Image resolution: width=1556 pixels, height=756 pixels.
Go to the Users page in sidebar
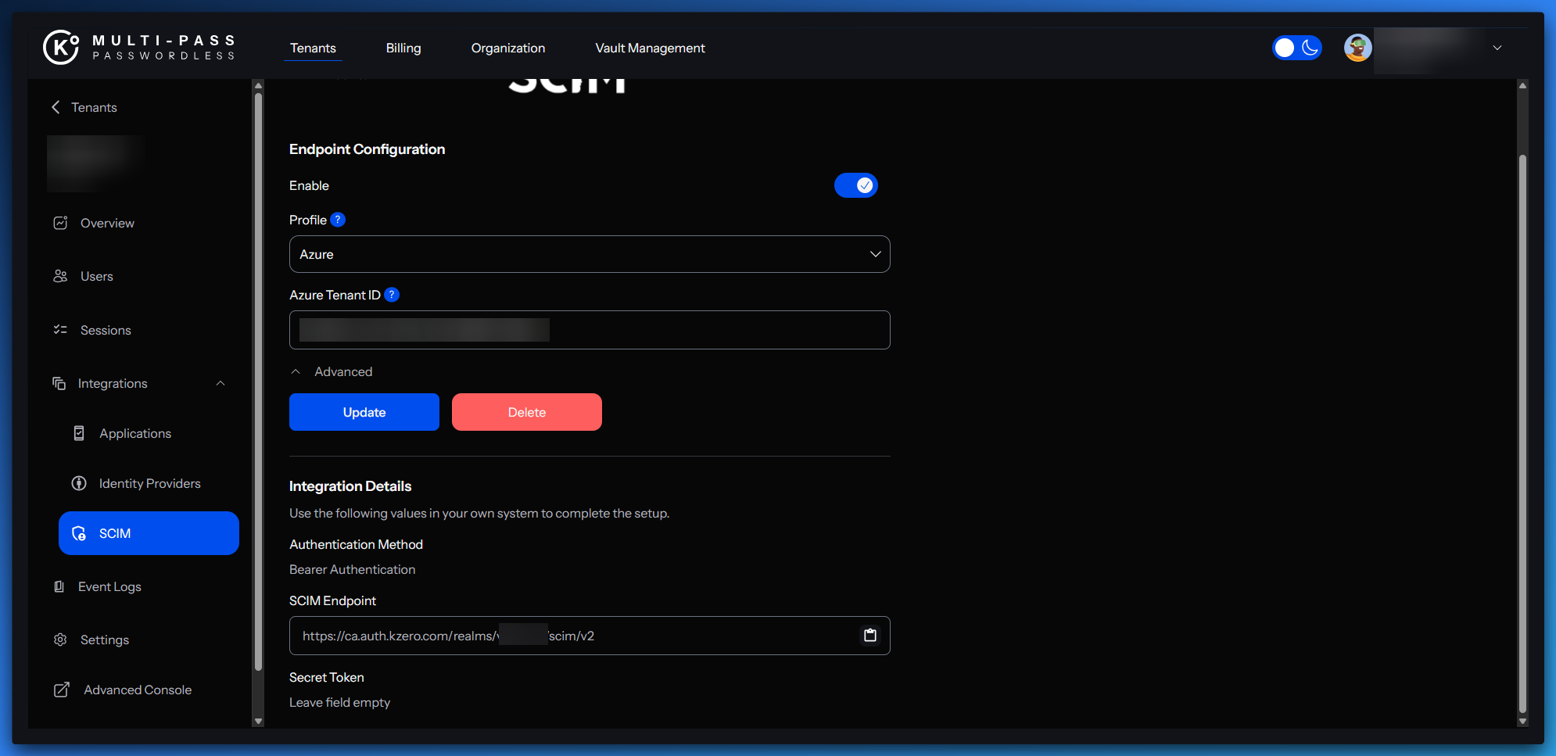click(x=96, y=277)
